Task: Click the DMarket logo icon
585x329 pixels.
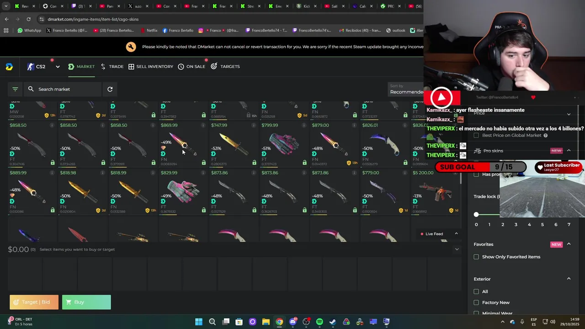Action: click(x=9, y=67)
